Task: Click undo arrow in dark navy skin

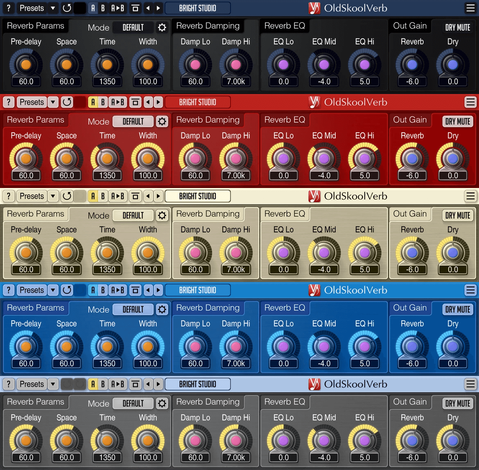Action: coord(67,8)
